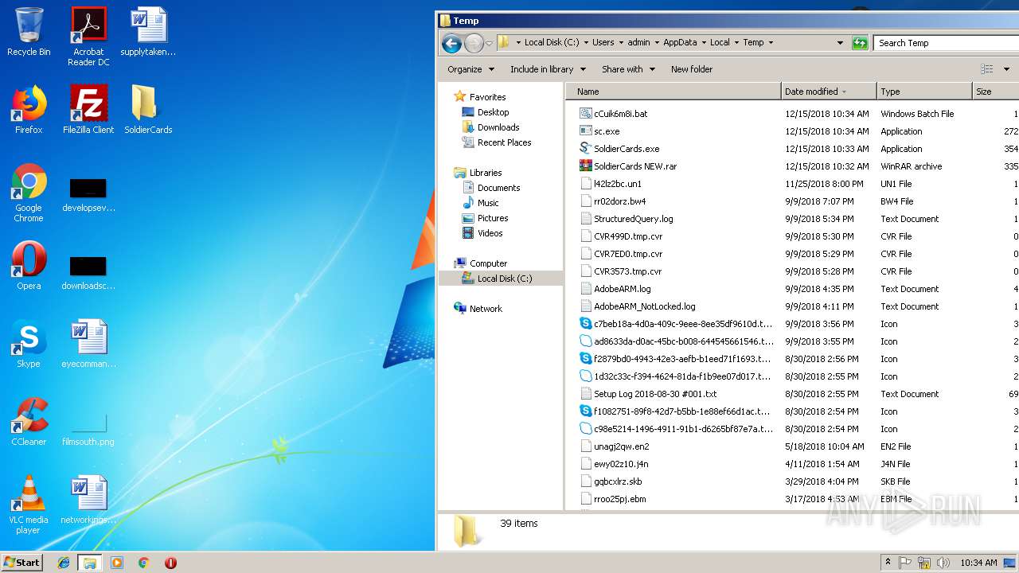Launch Acrobat Reader DC from desktop
Viewport: 1019px width, 573px height.
pos(88,37)
